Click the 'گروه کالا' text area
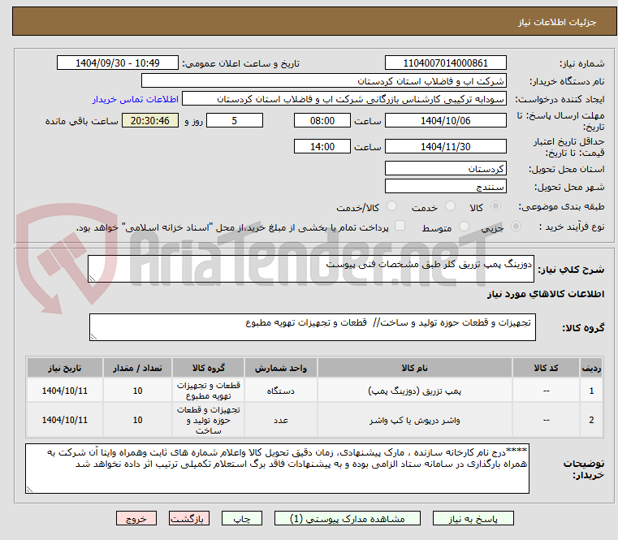Image resolution: width=618 pixels, height=540 pixels. [312, 327]
